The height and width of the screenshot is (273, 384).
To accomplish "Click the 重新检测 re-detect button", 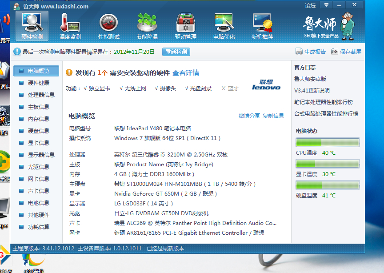I will coord(176,52).
